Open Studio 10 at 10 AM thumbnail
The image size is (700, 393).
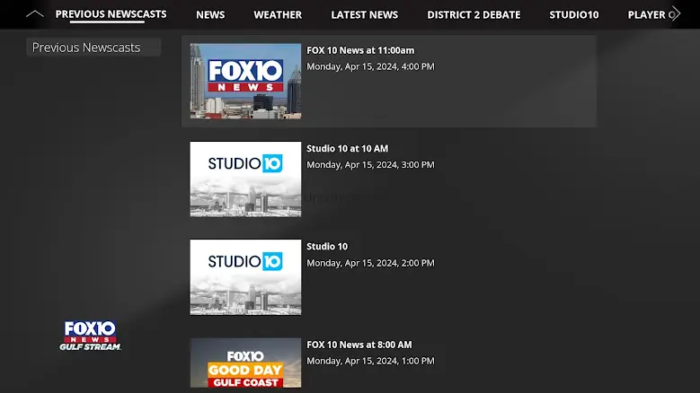(x=245, y=179)
